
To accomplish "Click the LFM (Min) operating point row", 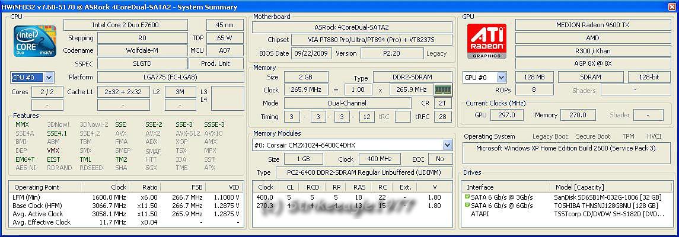I will coord(126,197).
